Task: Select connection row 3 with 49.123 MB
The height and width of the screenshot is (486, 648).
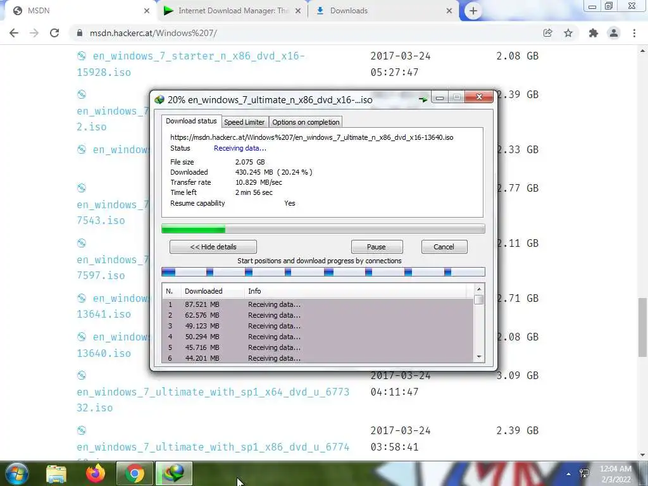Action: click(318, 326)
